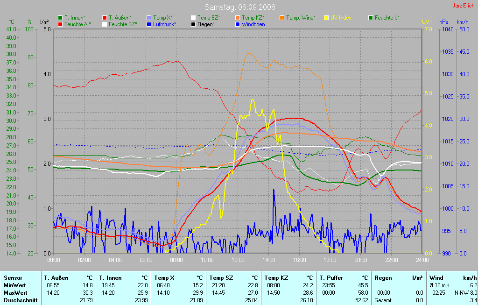This screenshot has height=305, width=478.
Task: Click the red Feuchte A. legend swatch
Action: (x=60, y=24)
